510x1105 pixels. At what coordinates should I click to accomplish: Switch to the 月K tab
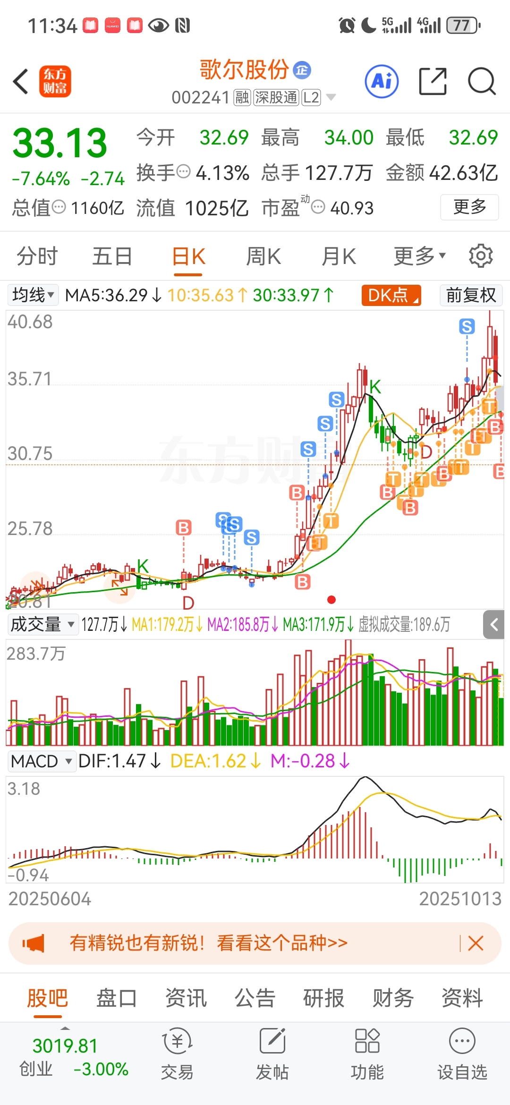tap(339, 256)
